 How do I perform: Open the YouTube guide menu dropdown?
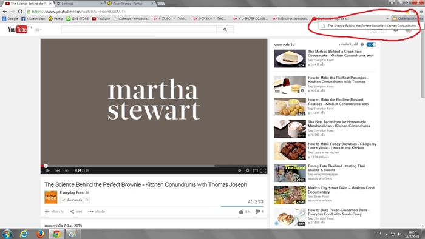[x=38, y=30]
